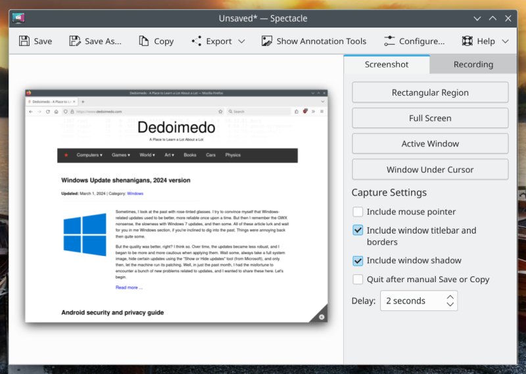Expand the Export dropdown arrow
Image resolution: width=526 pixels, height=374 pixels.
pos(241,41)
